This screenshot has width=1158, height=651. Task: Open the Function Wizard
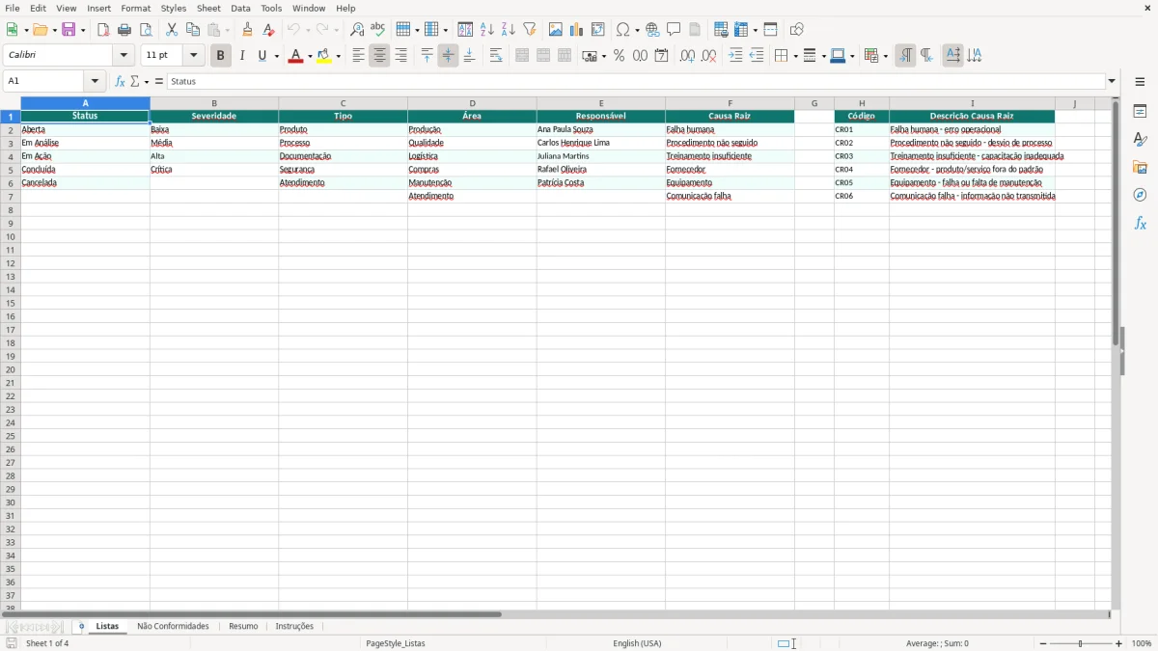[x=120, y=82]
